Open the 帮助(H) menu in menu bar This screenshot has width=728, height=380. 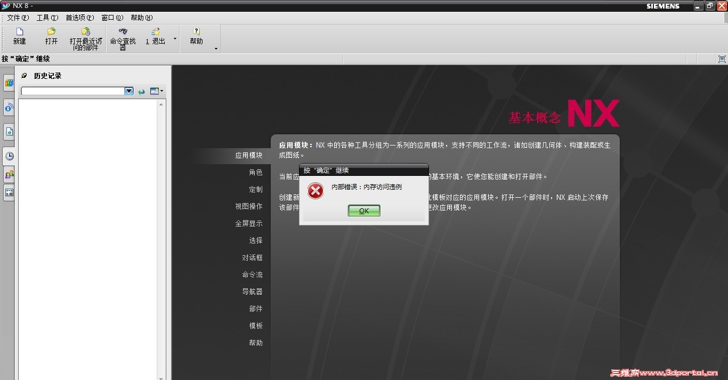(x=141, y=18)
